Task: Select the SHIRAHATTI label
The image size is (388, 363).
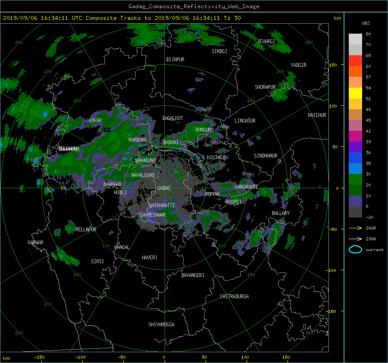Action: (162, 205)
